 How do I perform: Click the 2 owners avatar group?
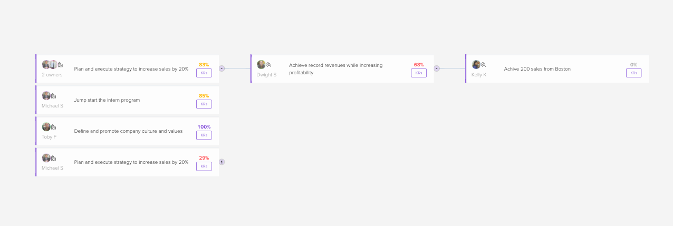[x=50, y=65]
